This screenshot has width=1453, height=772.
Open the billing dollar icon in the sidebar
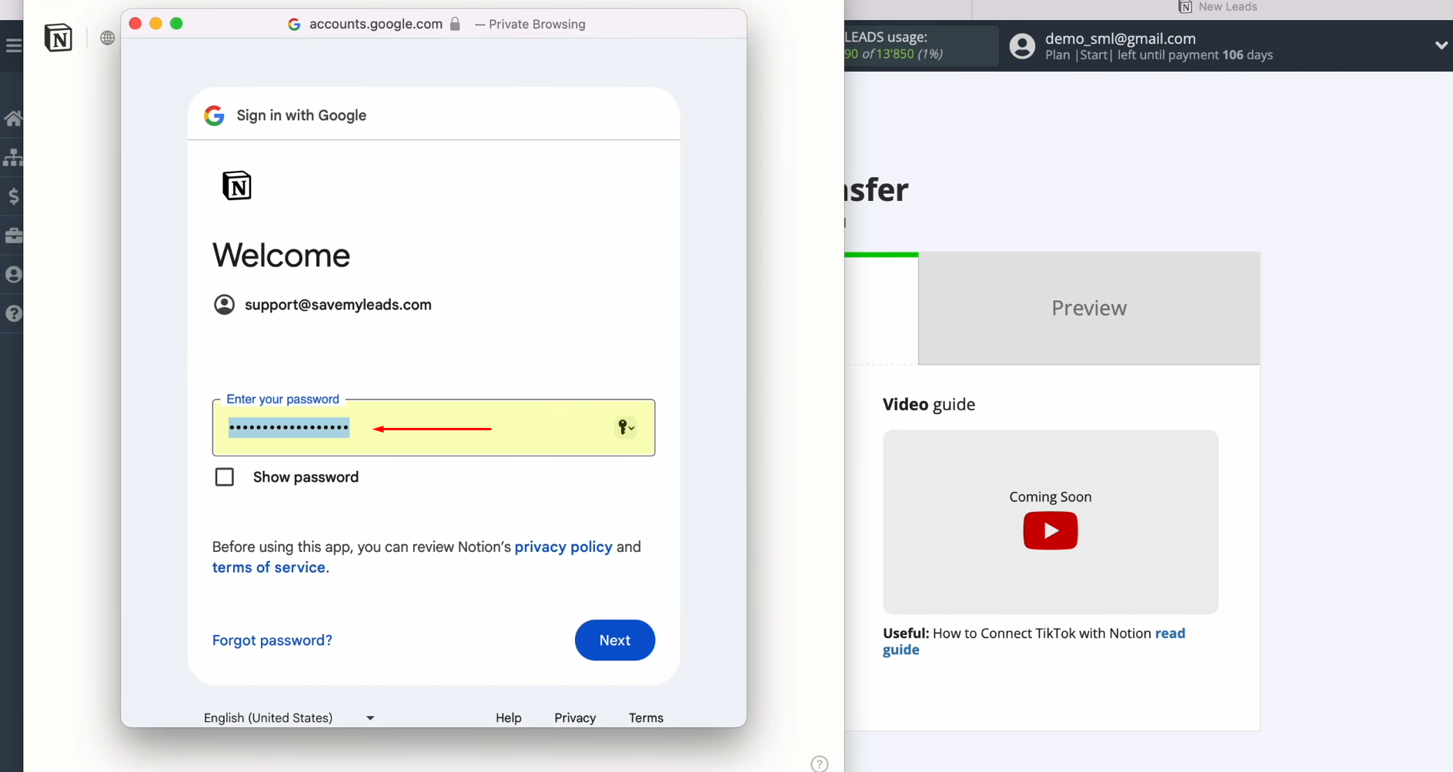pos(13,196)
